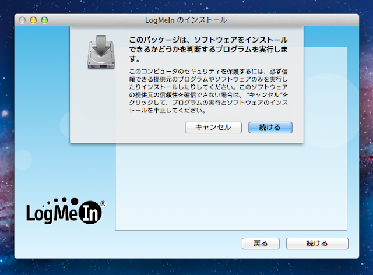373x275 pixels.
Task: Minimize the installer with yellow button
Action: click(x=33, y=20)
